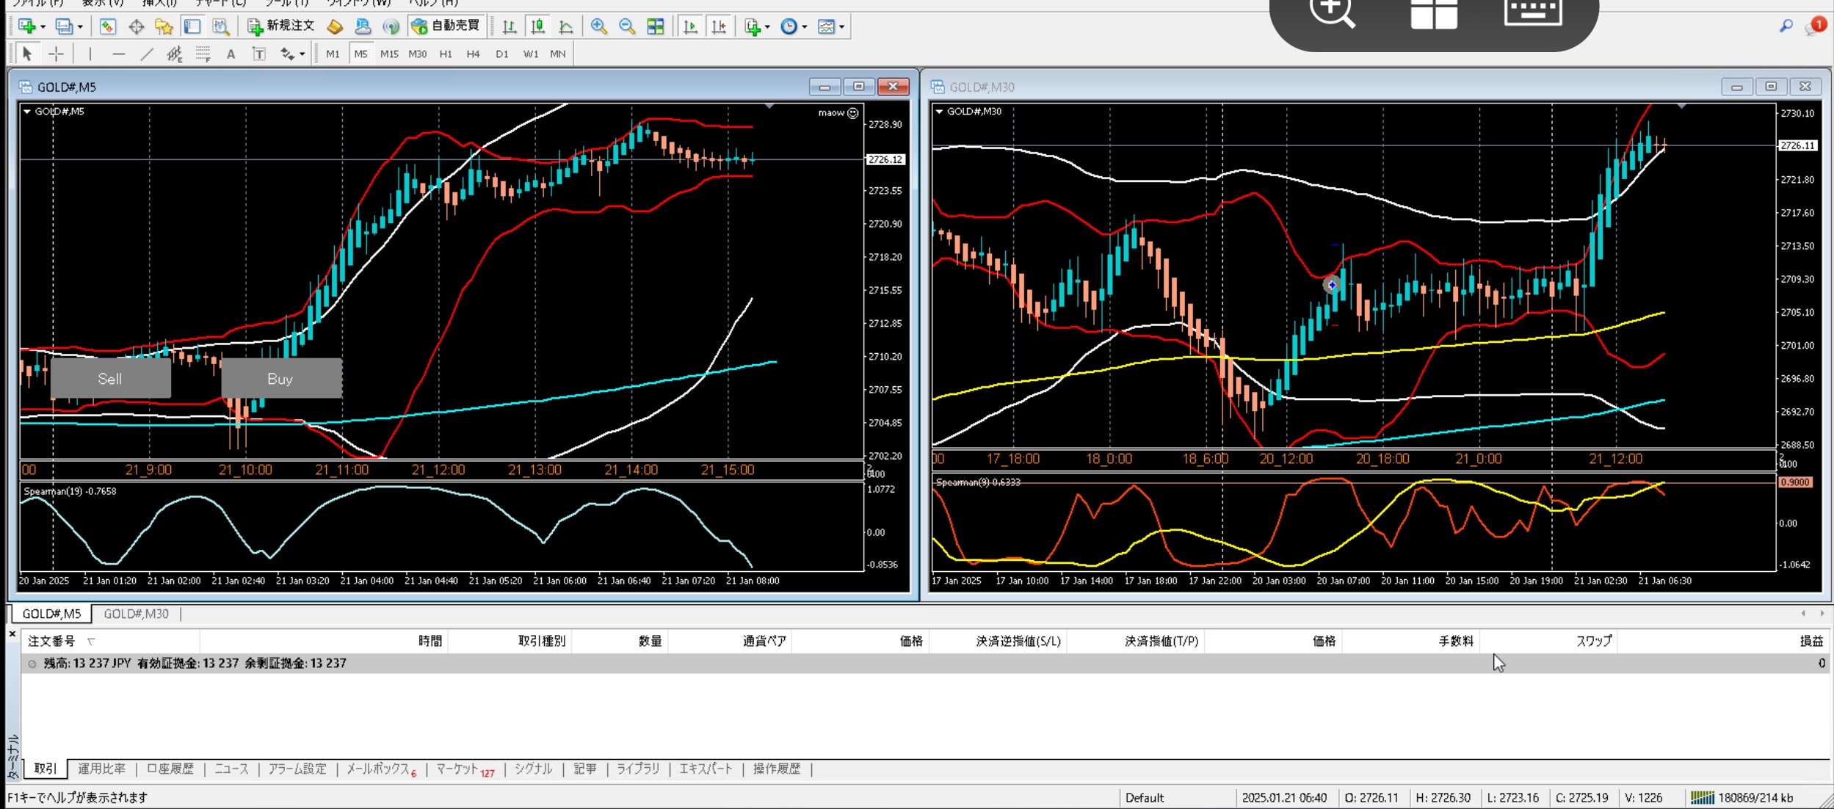Screen dimensions: 1834x809
Task: Click the zoom out chart magnifier icon
Action: click(627, 26)
